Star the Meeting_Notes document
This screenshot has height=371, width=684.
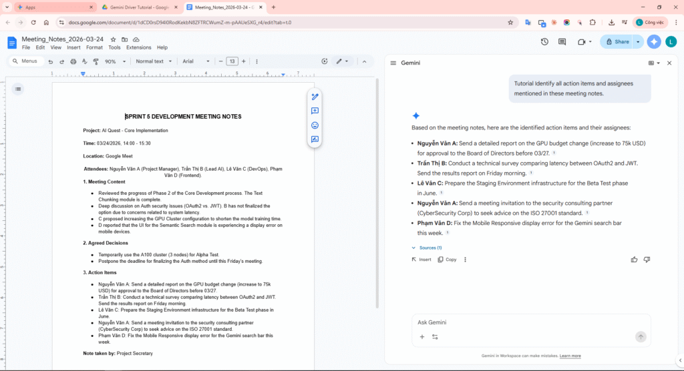(113, 39)
